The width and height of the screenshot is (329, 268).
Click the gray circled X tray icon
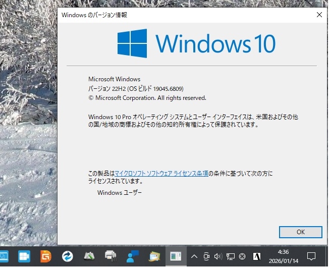(242, 256)
